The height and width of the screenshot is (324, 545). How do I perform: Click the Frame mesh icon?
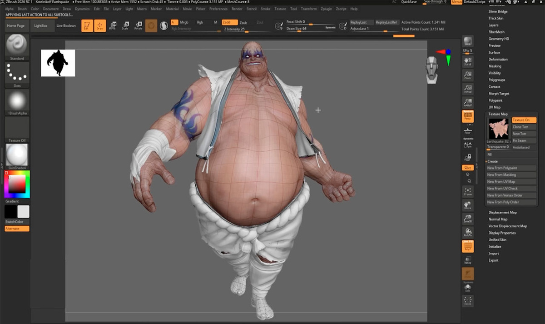[468, 191]
